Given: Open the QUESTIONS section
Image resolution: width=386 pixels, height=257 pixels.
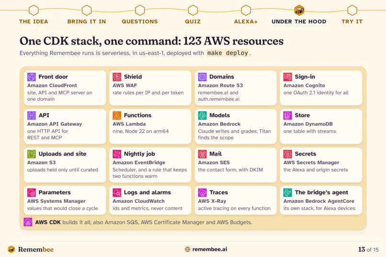Looking at the screenshot, I should click(x=140, y=22).
